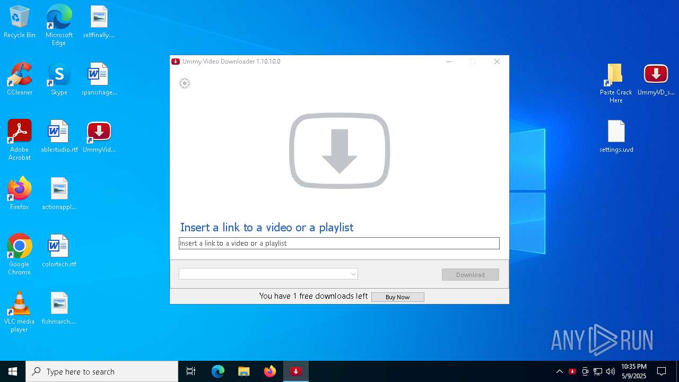Click the Ummy tray icon
679x382 pixels.
(x=572, y=371)
